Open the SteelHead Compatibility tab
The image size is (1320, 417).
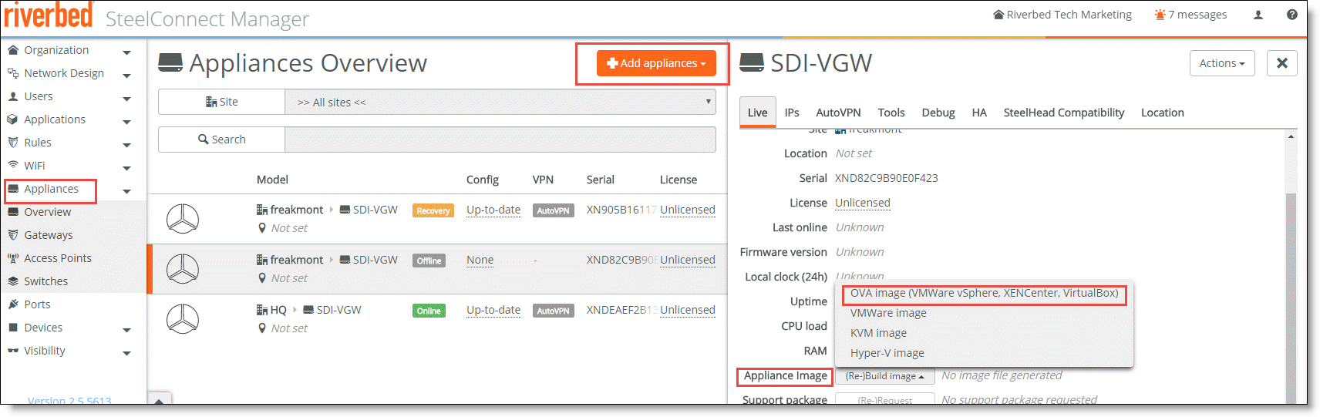pyautogui.click(x=1064, y=113)
